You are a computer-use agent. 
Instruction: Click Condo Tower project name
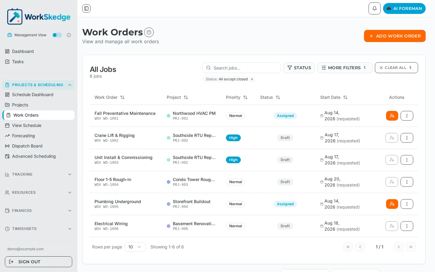point(194,180)
